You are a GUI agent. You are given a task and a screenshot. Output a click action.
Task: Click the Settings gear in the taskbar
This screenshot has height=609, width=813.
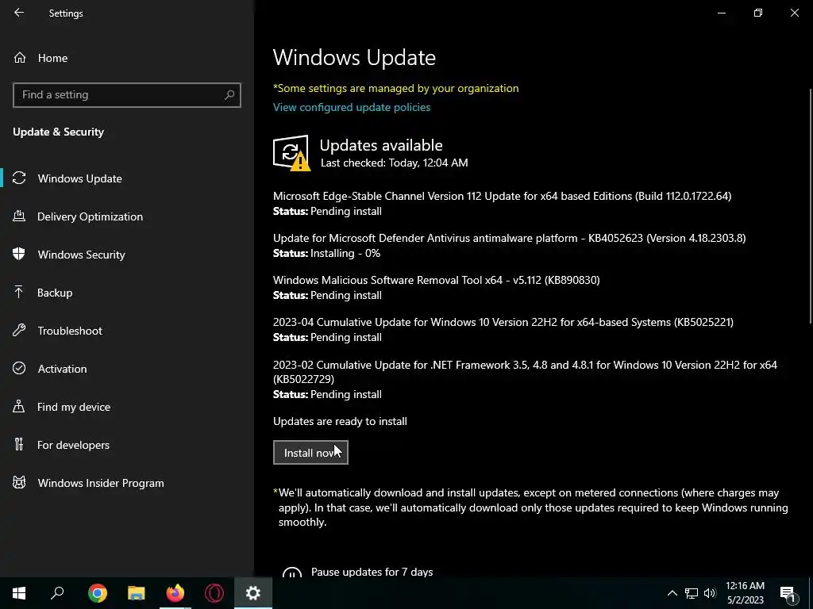(x=253, y=593)
